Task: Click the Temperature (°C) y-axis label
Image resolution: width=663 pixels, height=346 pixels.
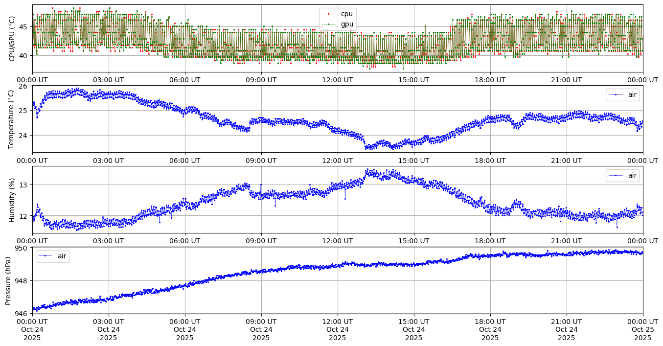Action: [11, 119]
